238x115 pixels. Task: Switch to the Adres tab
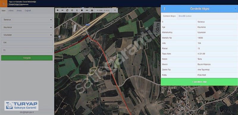11,11
